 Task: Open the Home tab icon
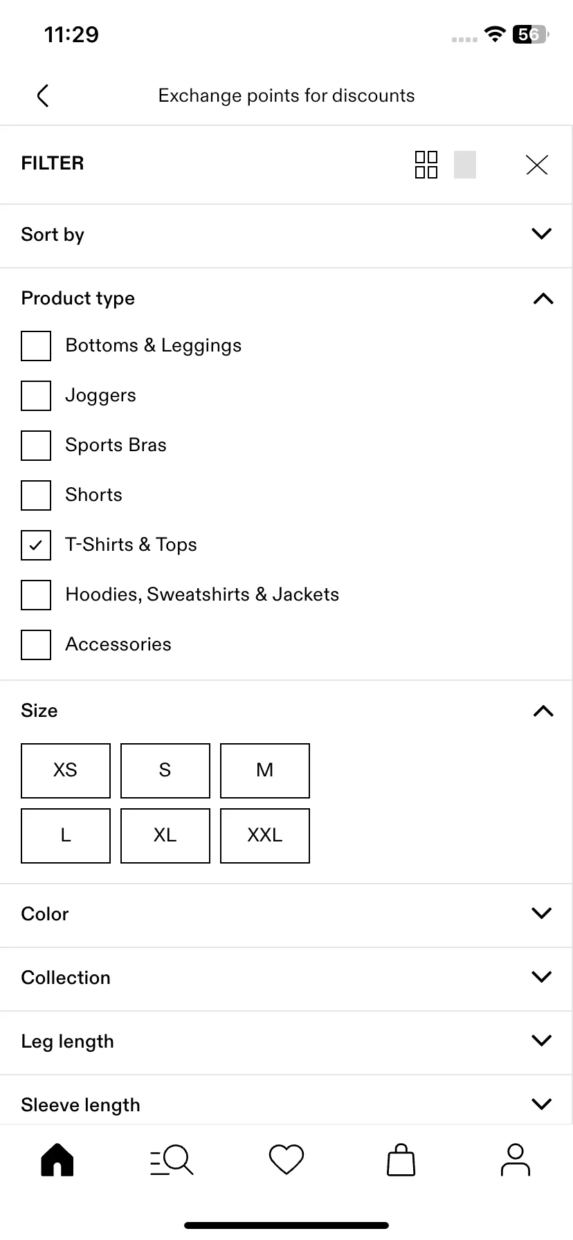57,1160
